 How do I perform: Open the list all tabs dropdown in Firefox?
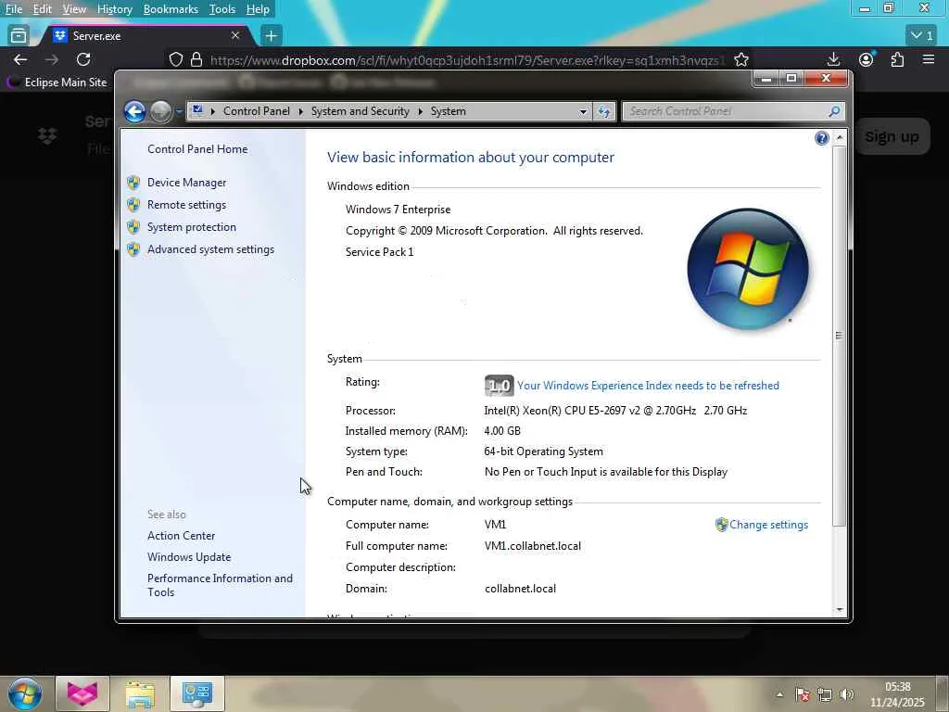click(x=922, y=36)
